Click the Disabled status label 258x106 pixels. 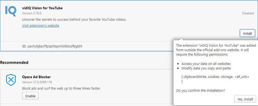tap(248, 13)
